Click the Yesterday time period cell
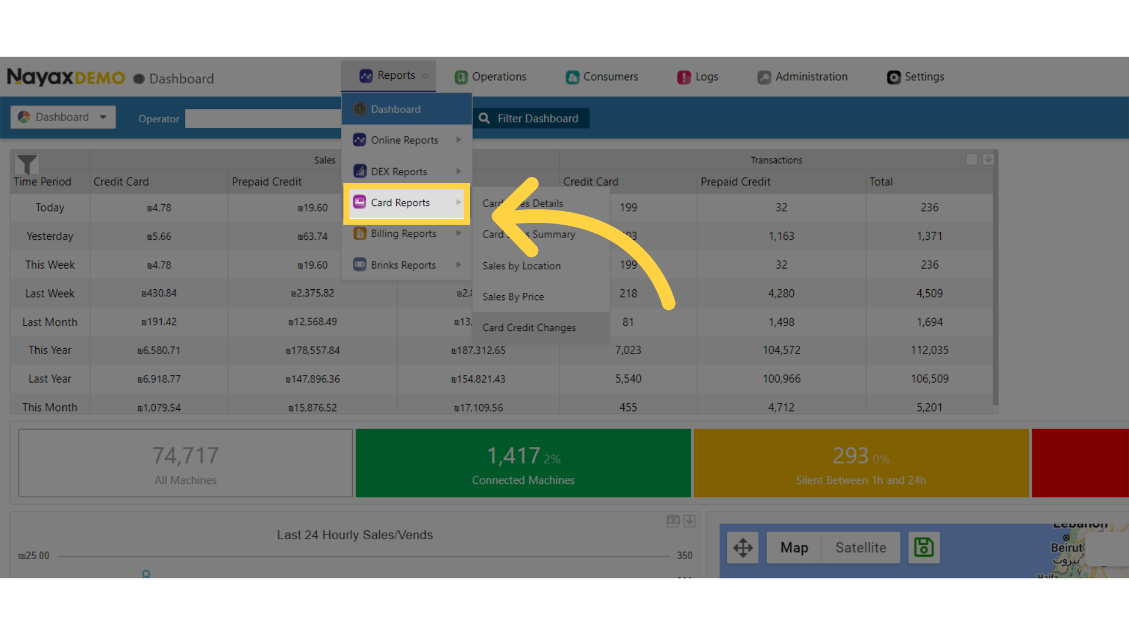1129x635 pixels. [x=50, y=236]
